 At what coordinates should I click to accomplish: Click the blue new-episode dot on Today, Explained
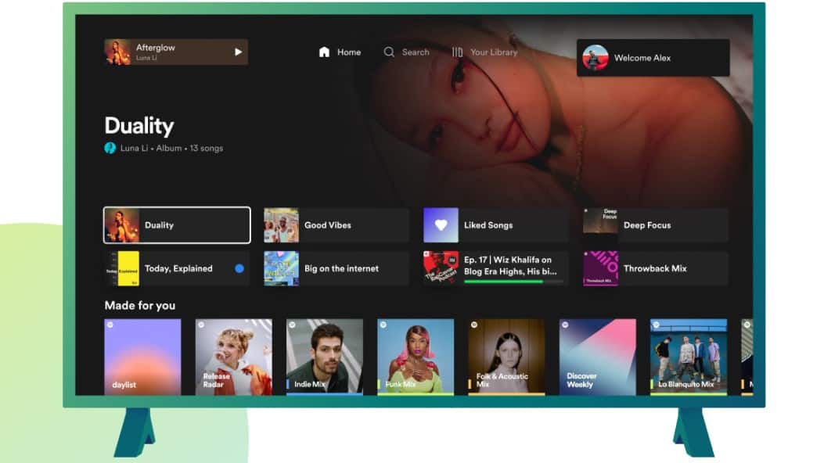239,268
